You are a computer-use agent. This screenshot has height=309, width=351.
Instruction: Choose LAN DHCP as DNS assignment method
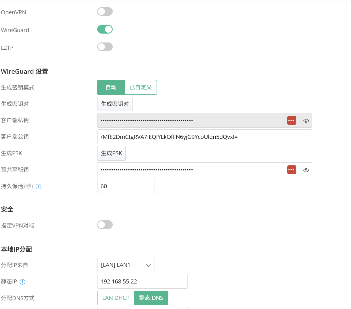point(116,298)
